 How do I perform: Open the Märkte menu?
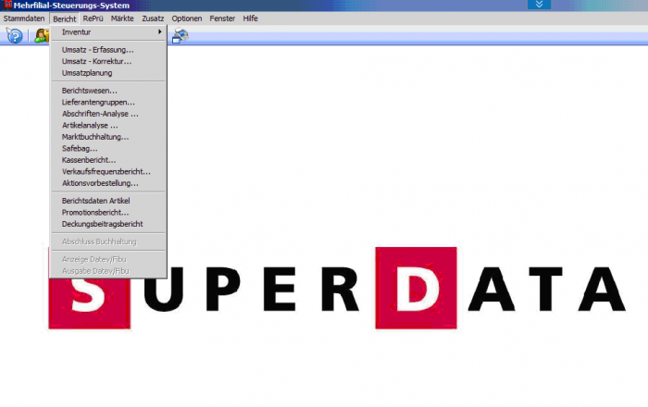(122, 18)
